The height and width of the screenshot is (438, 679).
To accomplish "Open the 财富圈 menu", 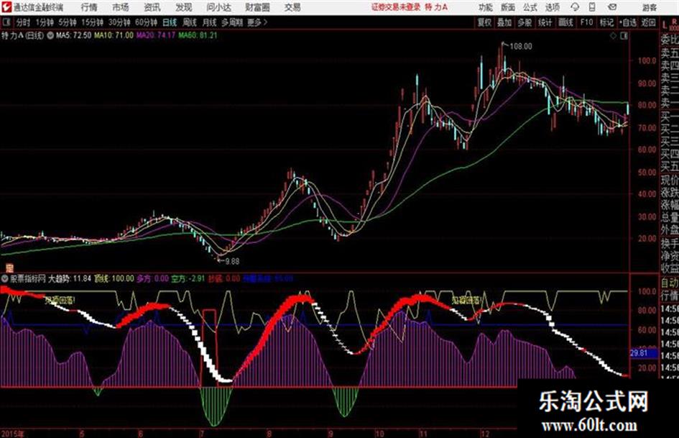I will pos(257,7).
